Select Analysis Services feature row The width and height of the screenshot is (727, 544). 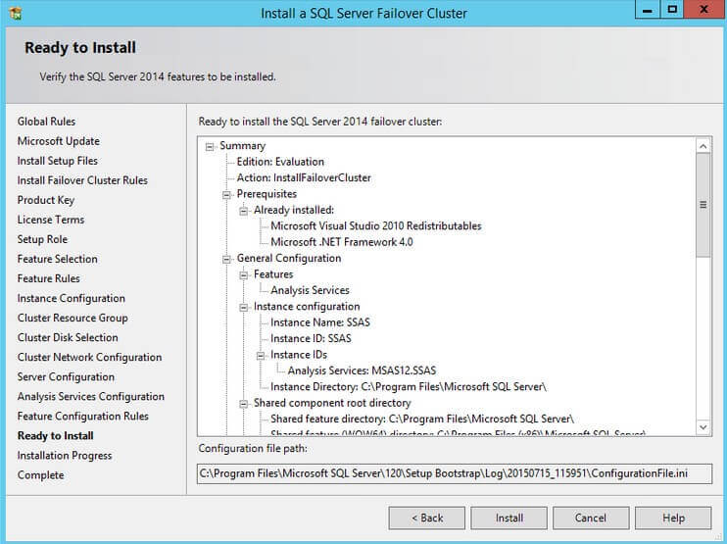(x=310, y=291)
